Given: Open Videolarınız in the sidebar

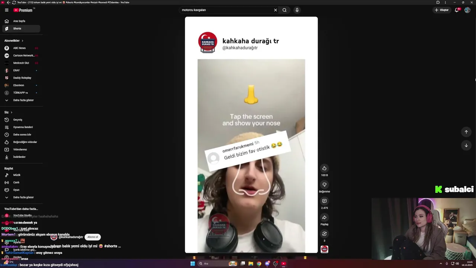Looking at the screenshot, I should pos(20,150).
